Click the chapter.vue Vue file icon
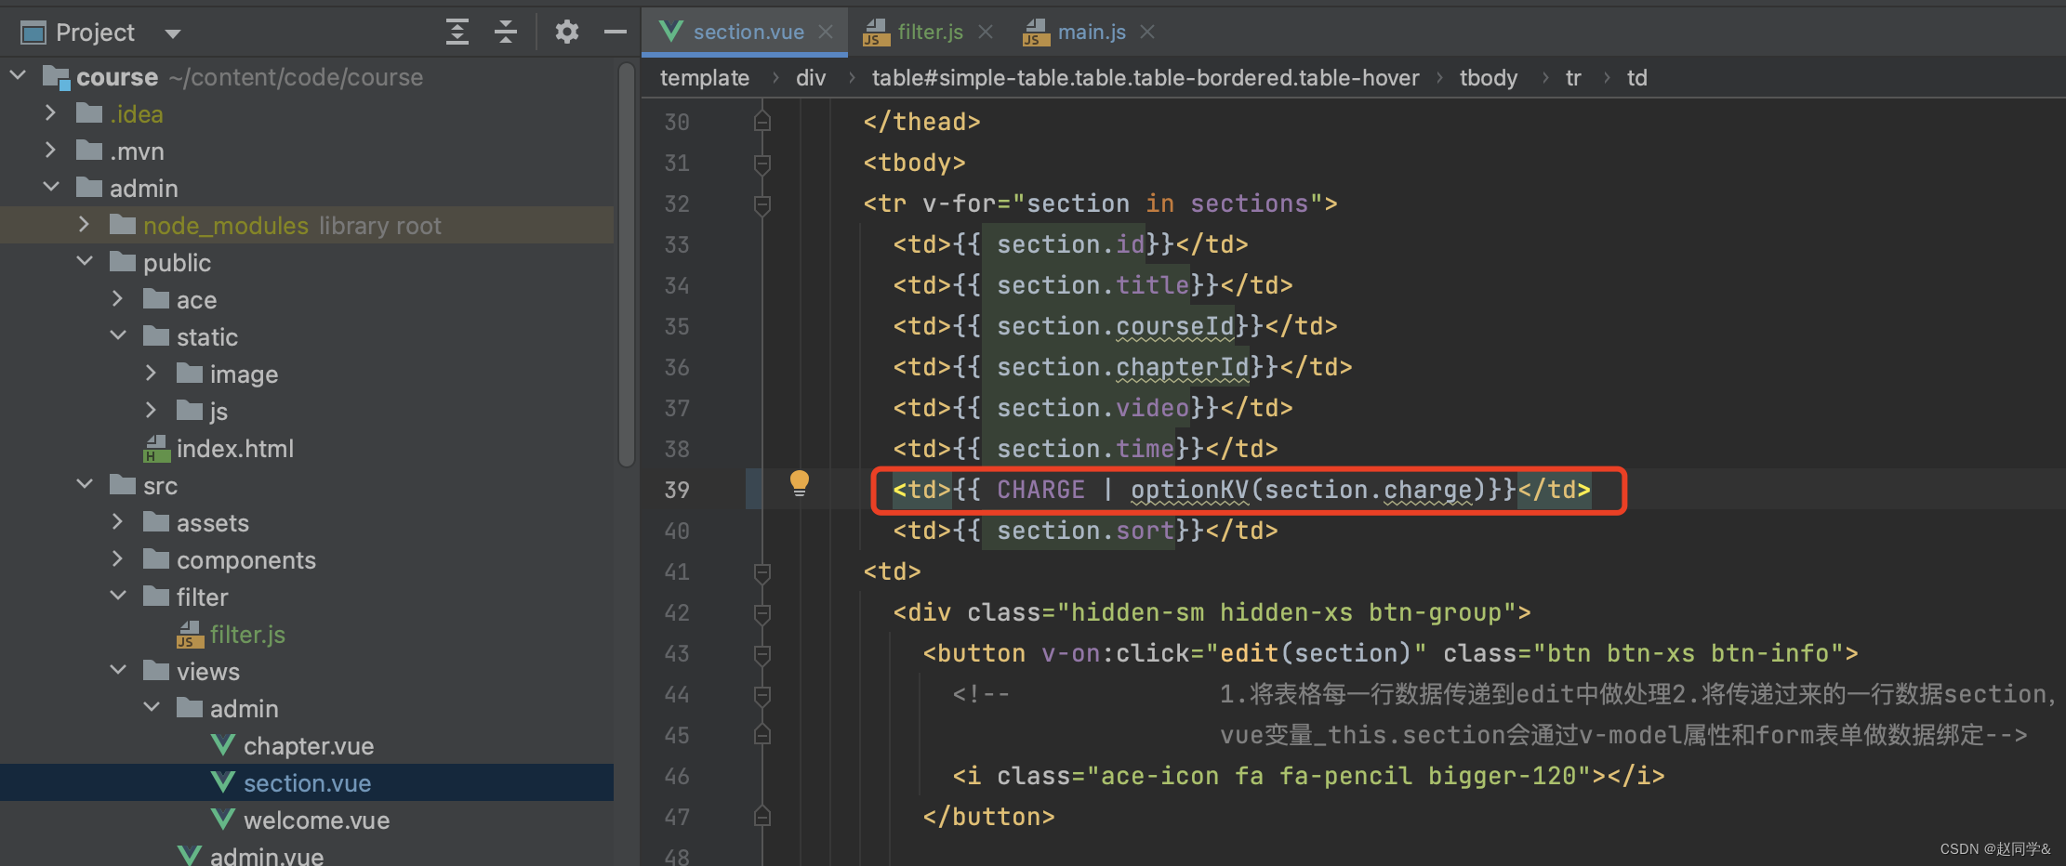This screenshot has height=866, width=2066. click(x=223, y=745)
